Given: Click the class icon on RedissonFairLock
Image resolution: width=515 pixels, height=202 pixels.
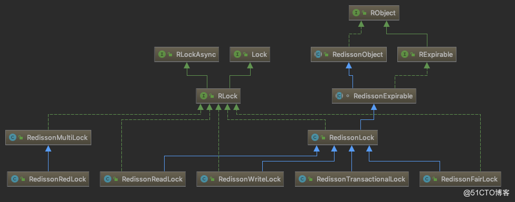Looking at the screenshot, I should (x=427, y=179).
